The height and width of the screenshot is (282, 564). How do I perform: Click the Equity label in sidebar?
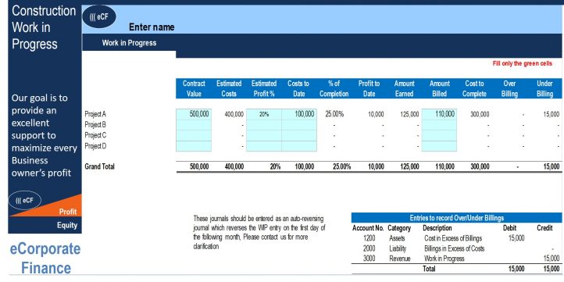(67, 225)
